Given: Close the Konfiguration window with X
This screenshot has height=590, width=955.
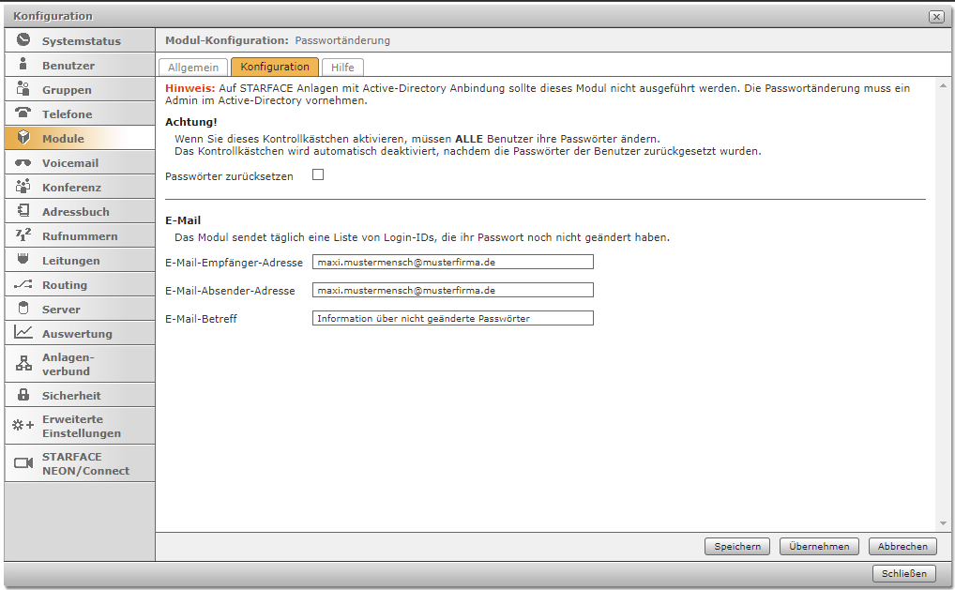Looking at the screenshot, I should point(935,17).
